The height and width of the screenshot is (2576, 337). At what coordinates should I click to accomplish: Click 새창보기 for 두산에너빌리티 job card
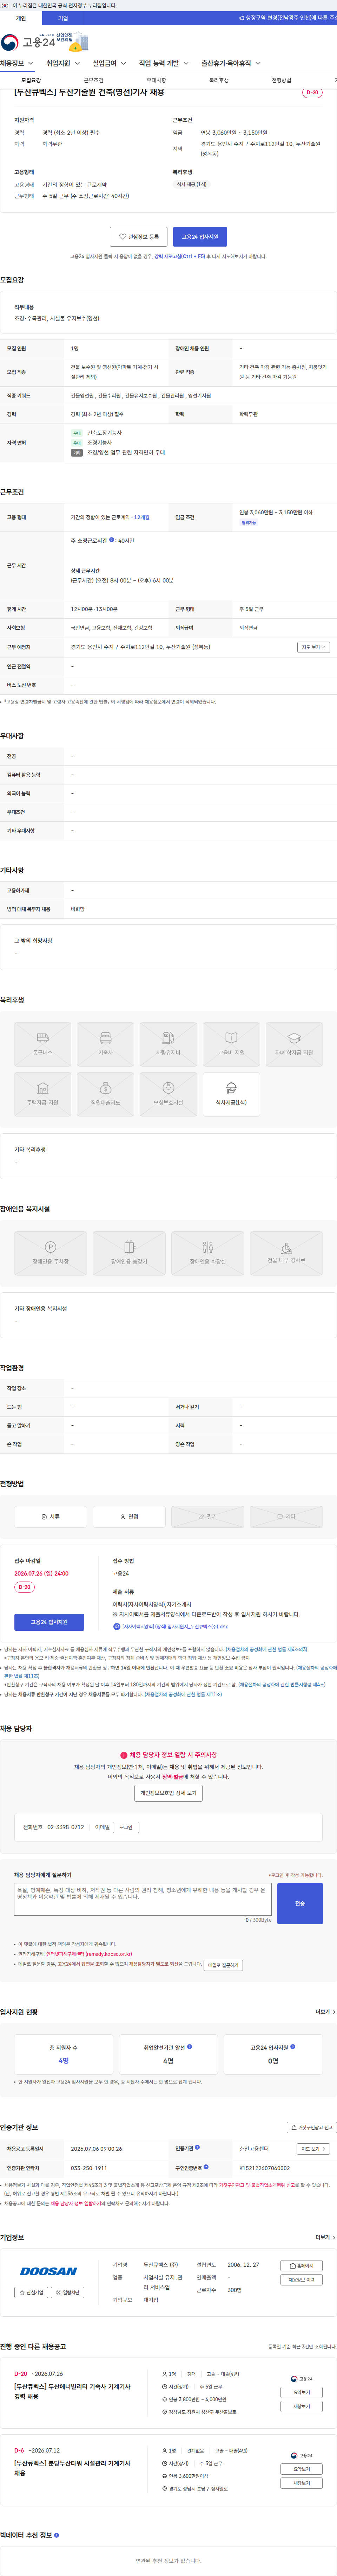point(301,2406)
